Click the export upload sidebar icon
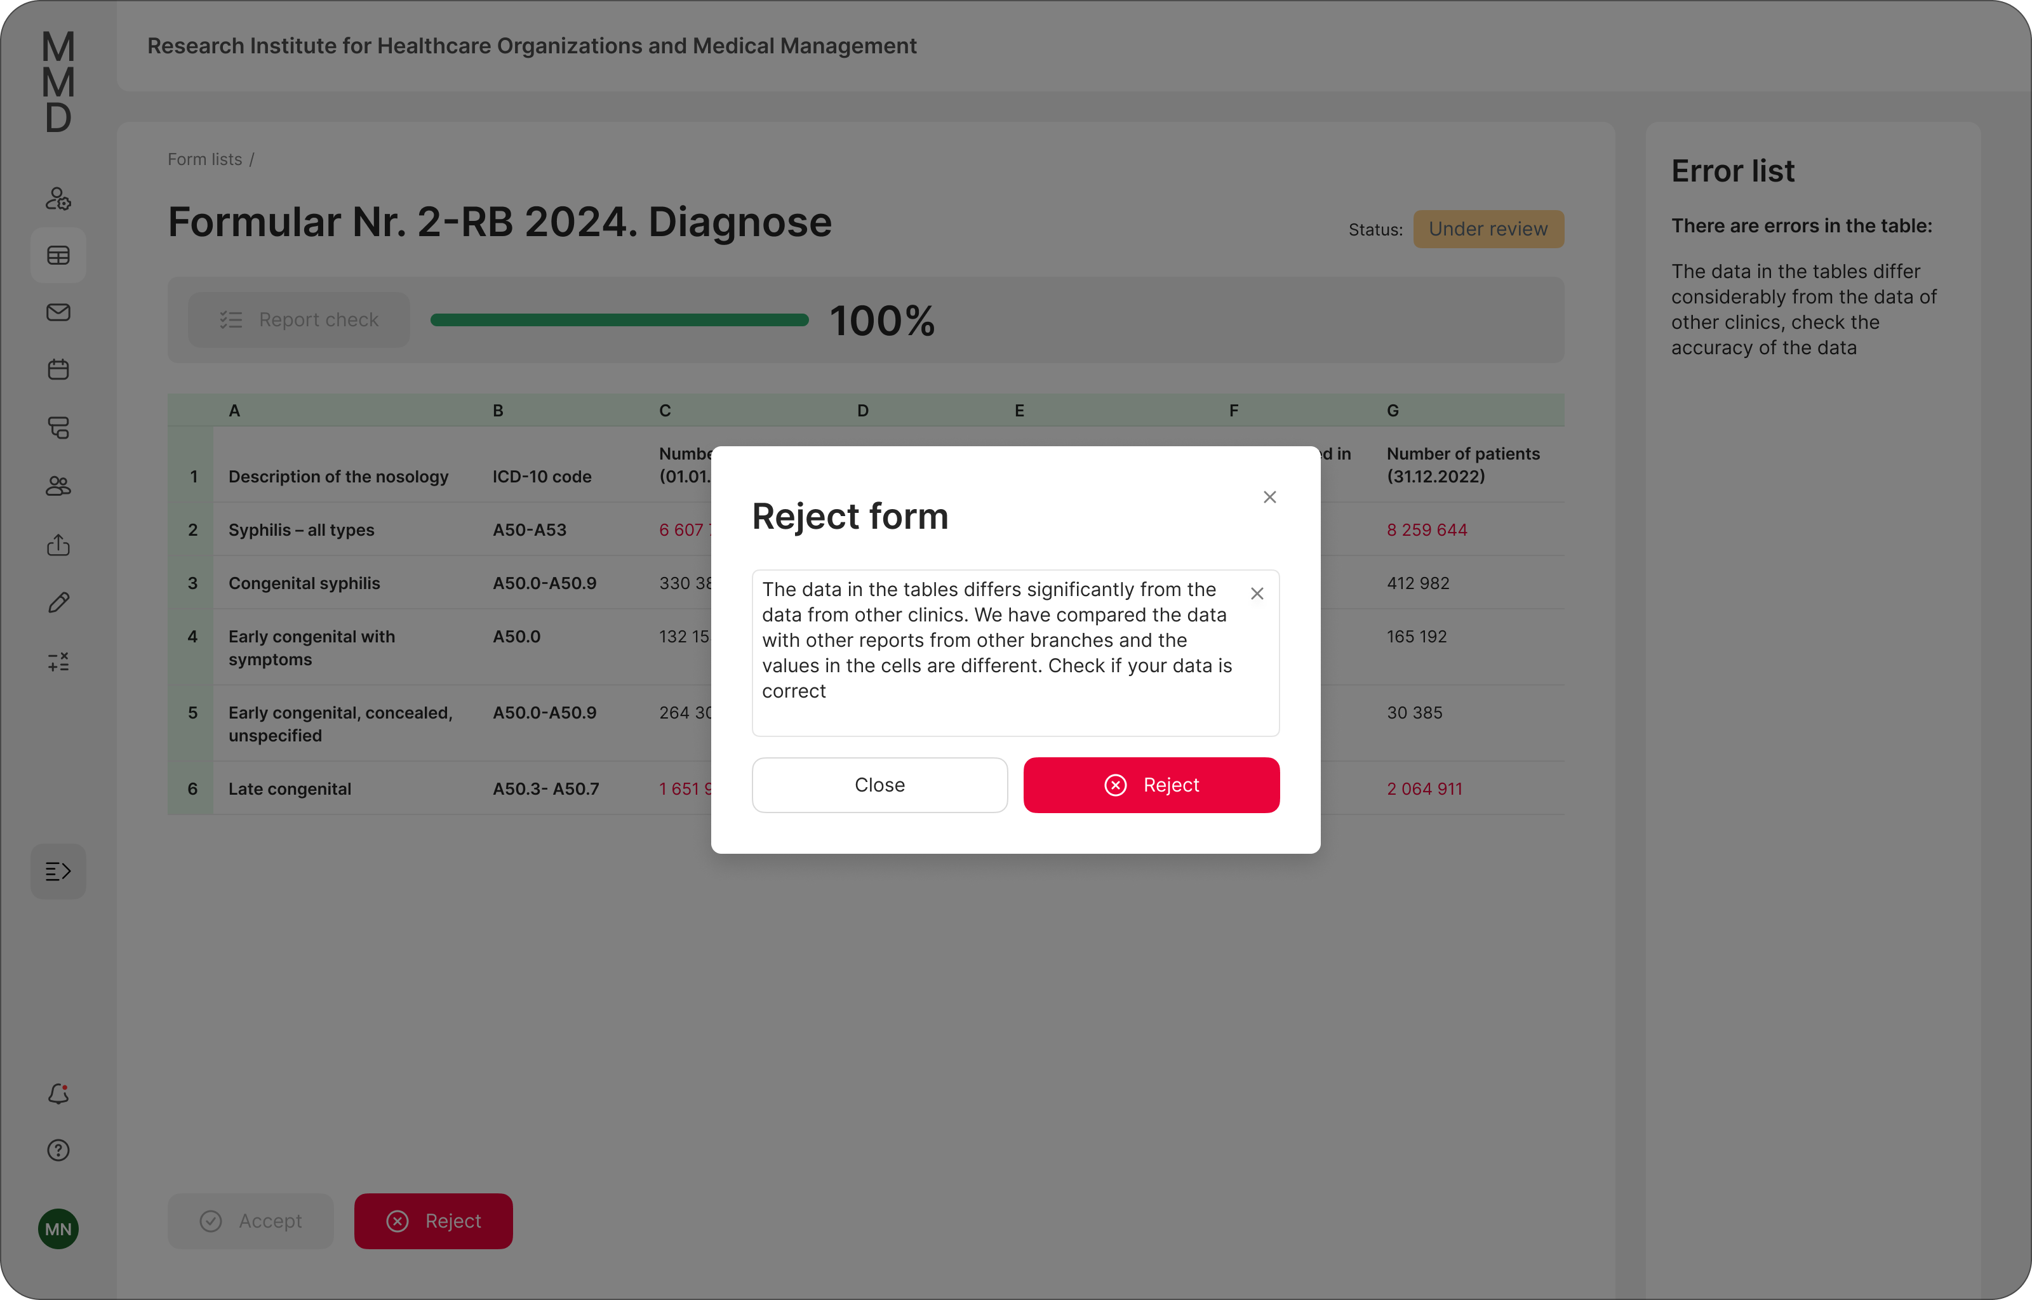Screen dimensions: 2032x1300 click(x=58, y=545)
